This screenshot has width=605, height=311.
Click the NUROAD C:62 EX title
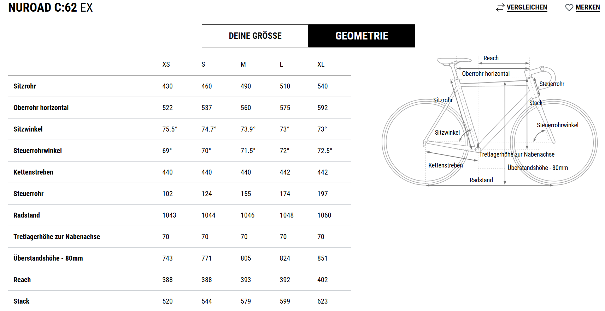[x=51, y=7]
